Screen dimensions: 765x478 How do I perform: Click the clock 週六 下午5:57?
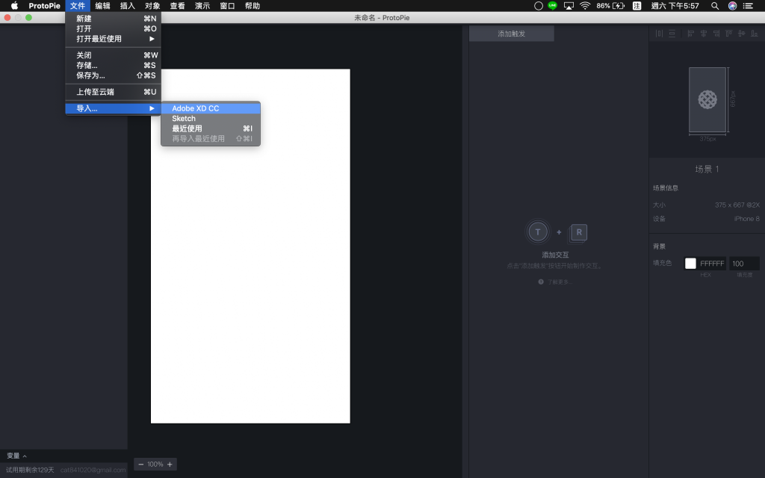click(x=675, y=6)
